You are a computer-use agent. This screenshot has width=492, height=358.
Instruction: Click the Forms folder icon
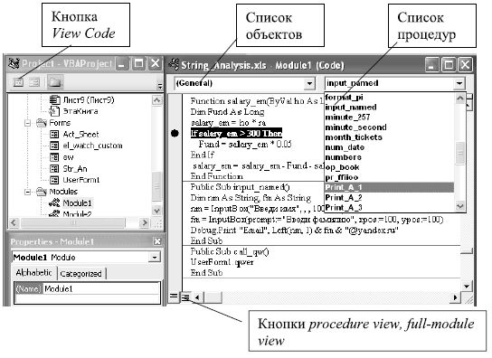point(42,123)
